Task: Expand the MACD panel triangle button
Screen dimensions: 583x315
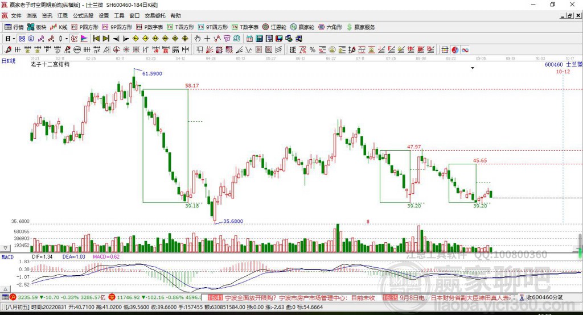Action: point(5,289)
